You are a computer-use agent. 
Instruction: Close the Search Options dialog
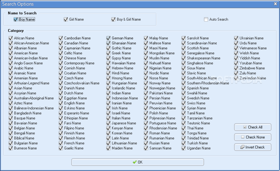[275, 4]
